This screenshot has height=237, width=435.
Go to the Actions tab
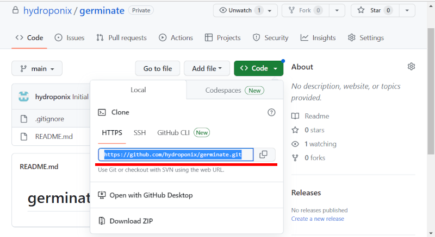(176, 37)
